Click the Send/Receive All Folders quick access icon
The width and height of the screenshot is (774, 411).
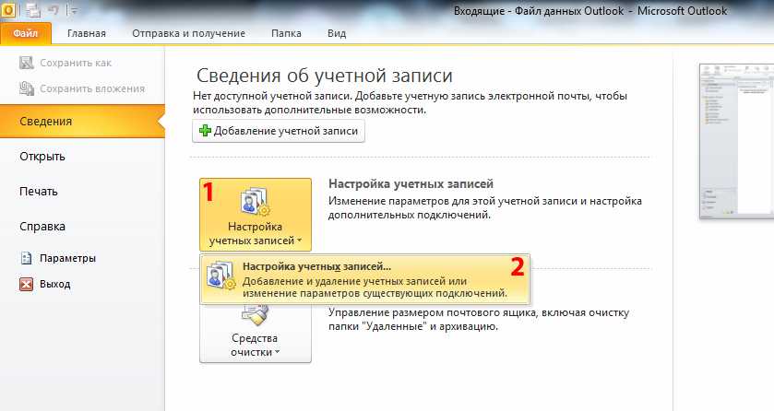[33, 9]
